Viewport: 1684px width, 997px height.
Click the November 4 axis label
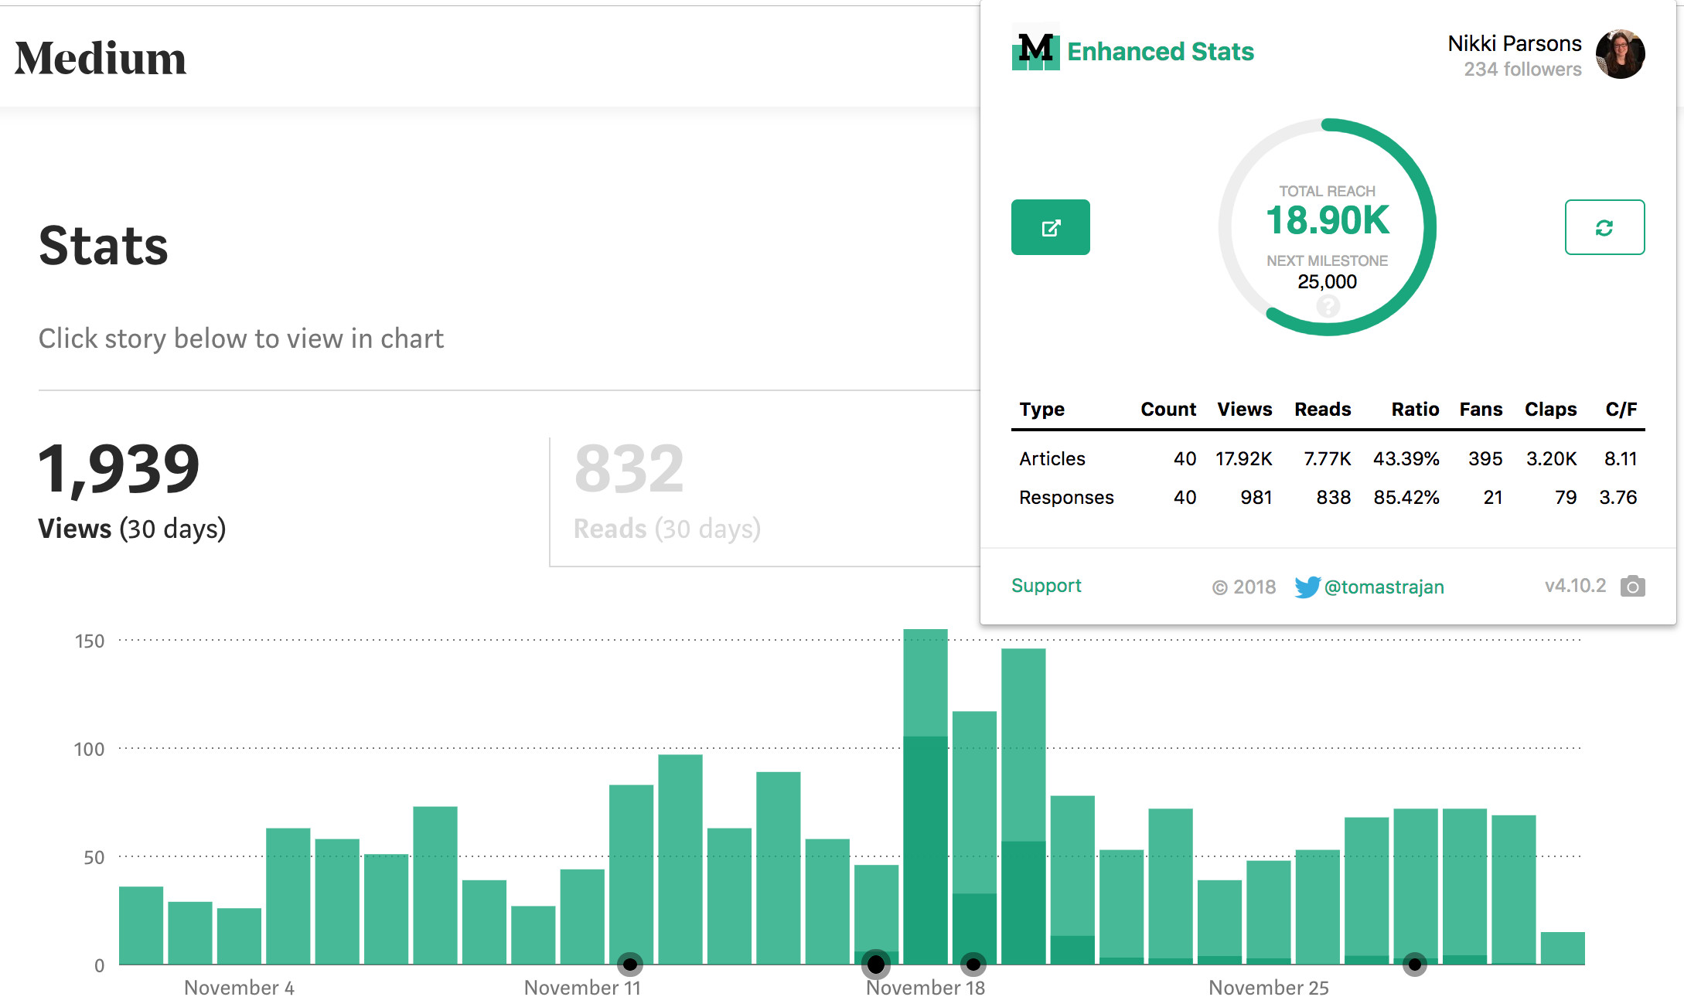click(x=239, y=987)
